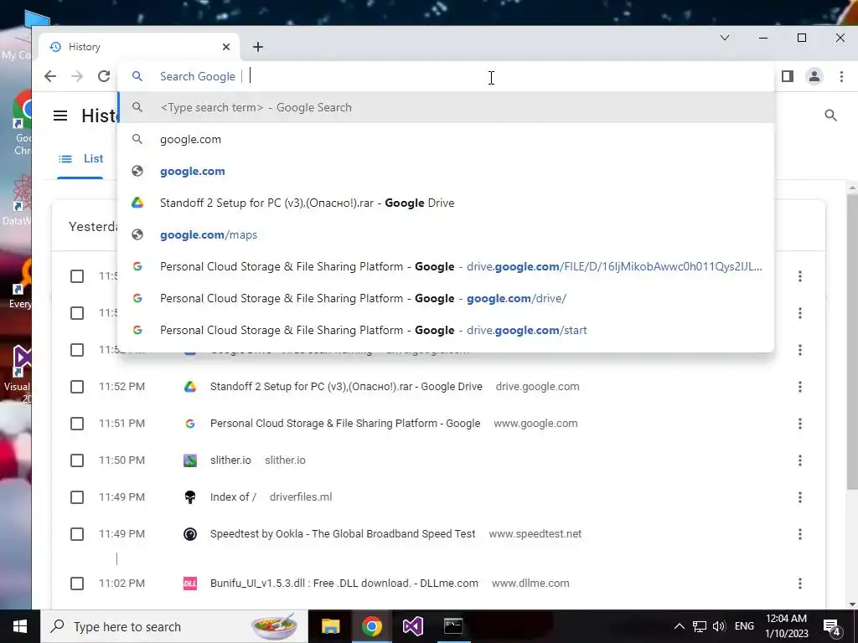Click the Speedtest gauge favicon
Viewport: 858px width, 643px height.
pos(190,533)
